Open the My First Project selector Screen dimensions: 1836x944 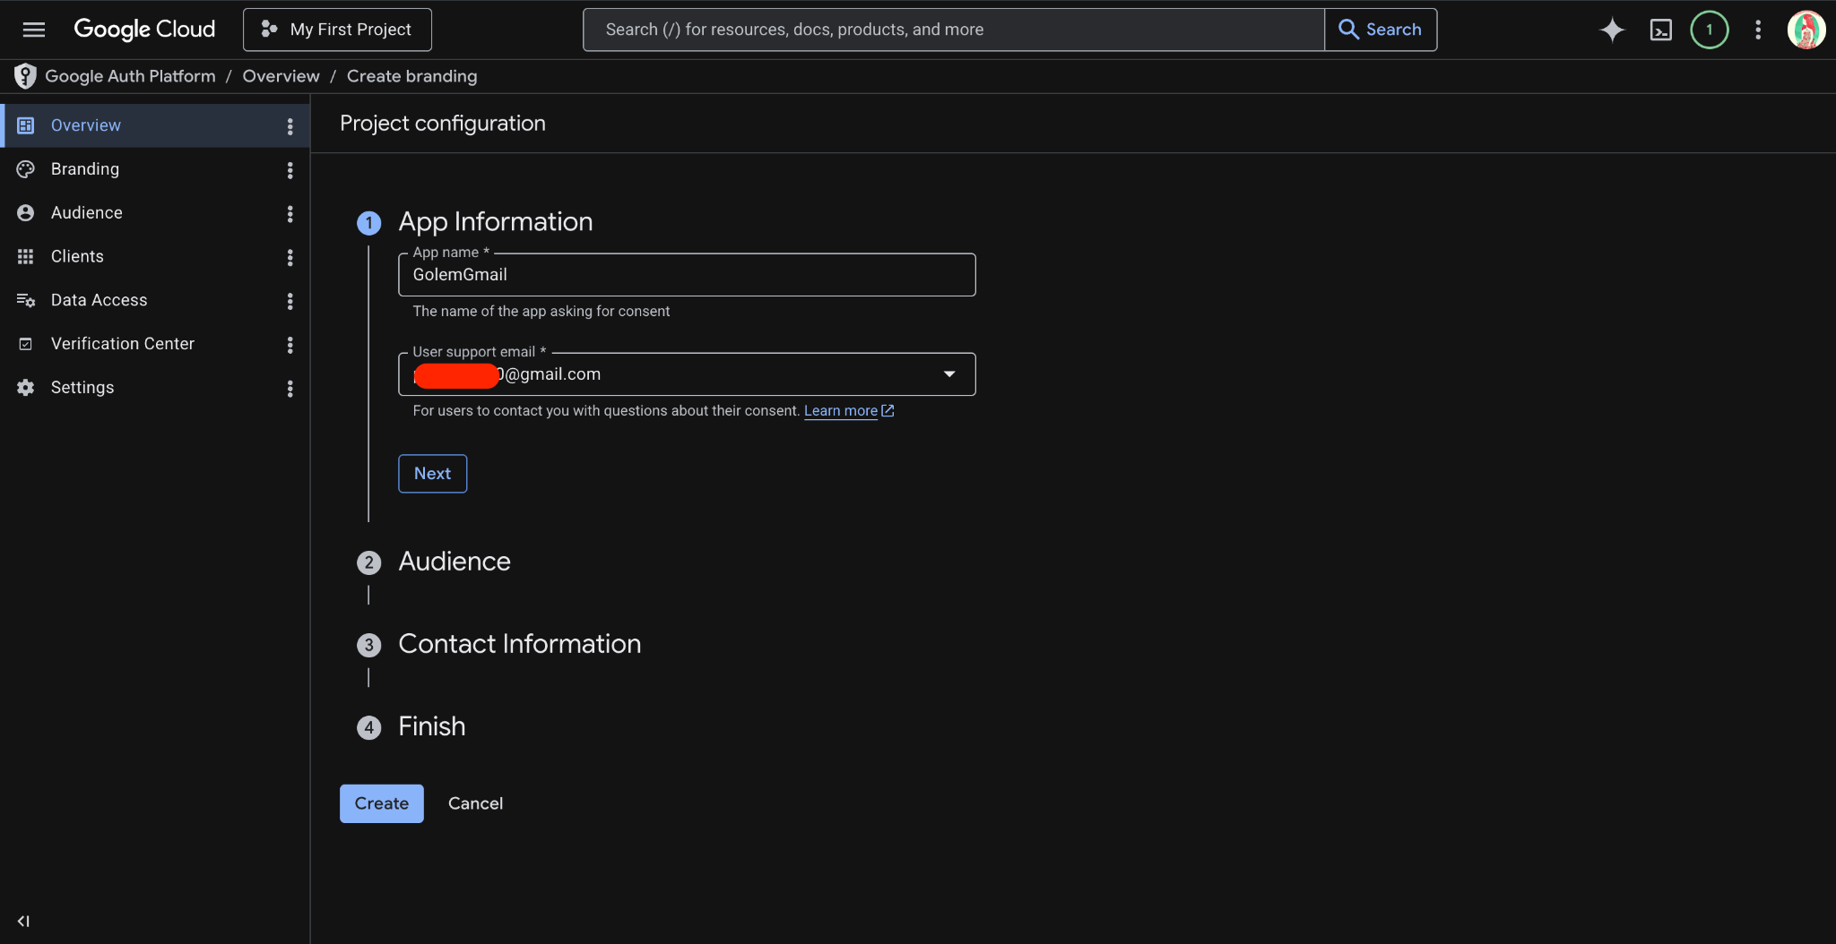(337, 30)
